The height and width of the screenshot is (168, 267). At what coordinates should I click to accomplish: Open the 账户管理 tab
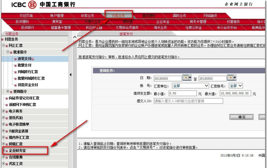click(x=57, y=16)
